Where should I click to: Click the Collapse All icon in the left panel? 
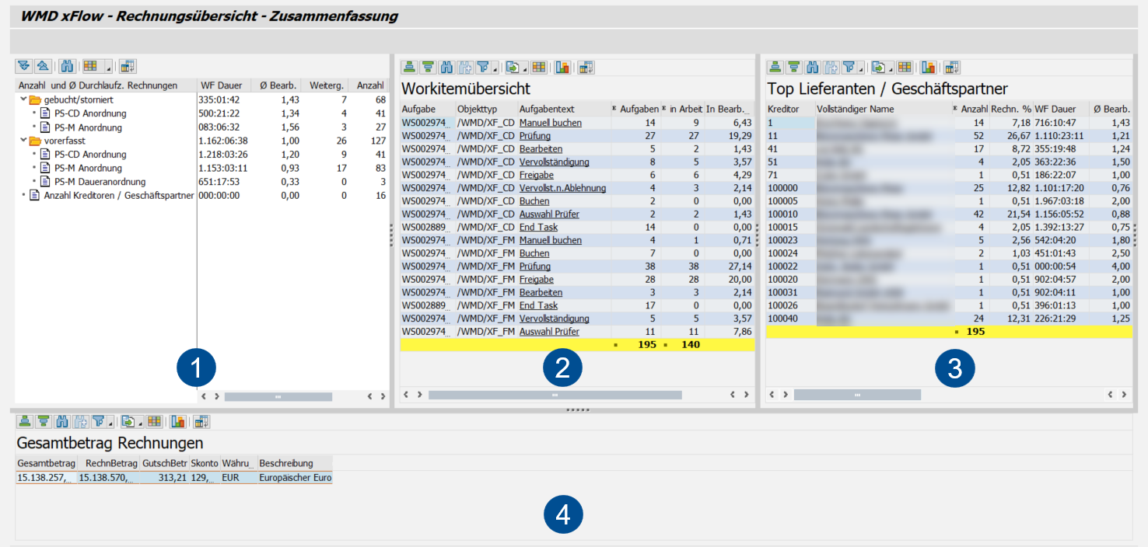coord(42,66)
